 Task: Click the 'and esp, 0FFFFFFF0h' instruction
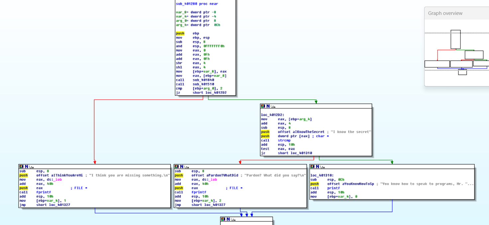(x=200, y=46)
